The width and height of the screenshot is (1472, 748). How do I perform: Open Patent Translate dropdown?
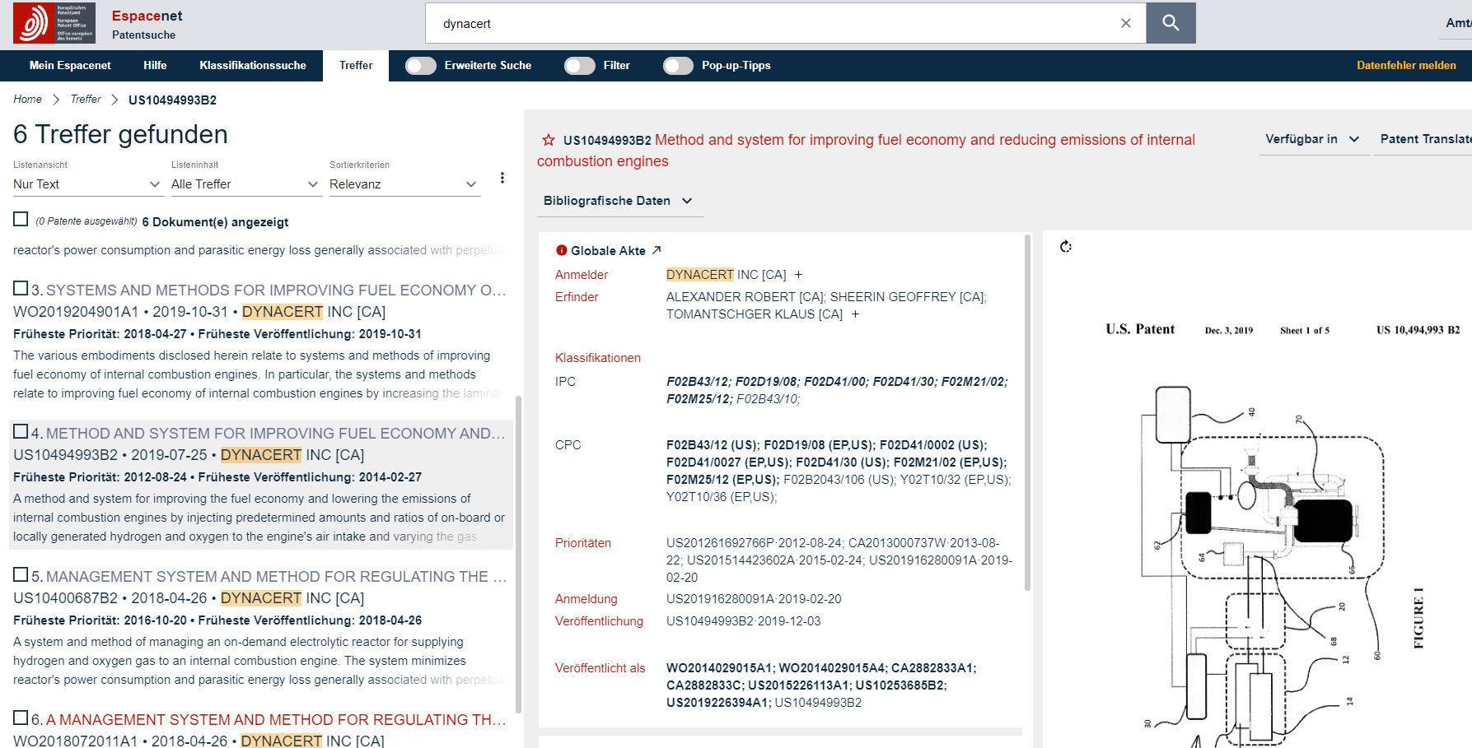point(1423,139)
